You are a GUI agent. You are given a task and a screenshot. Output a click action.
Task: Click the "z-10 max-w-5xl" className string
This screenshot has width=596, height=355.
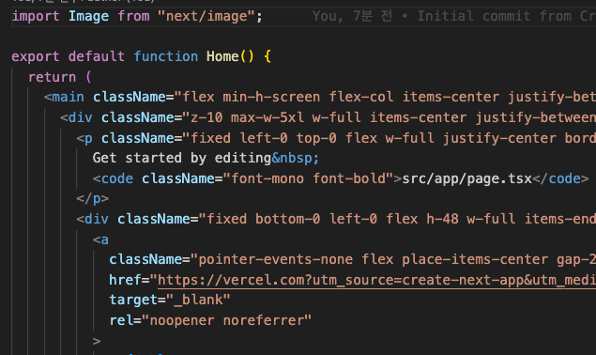389,117
